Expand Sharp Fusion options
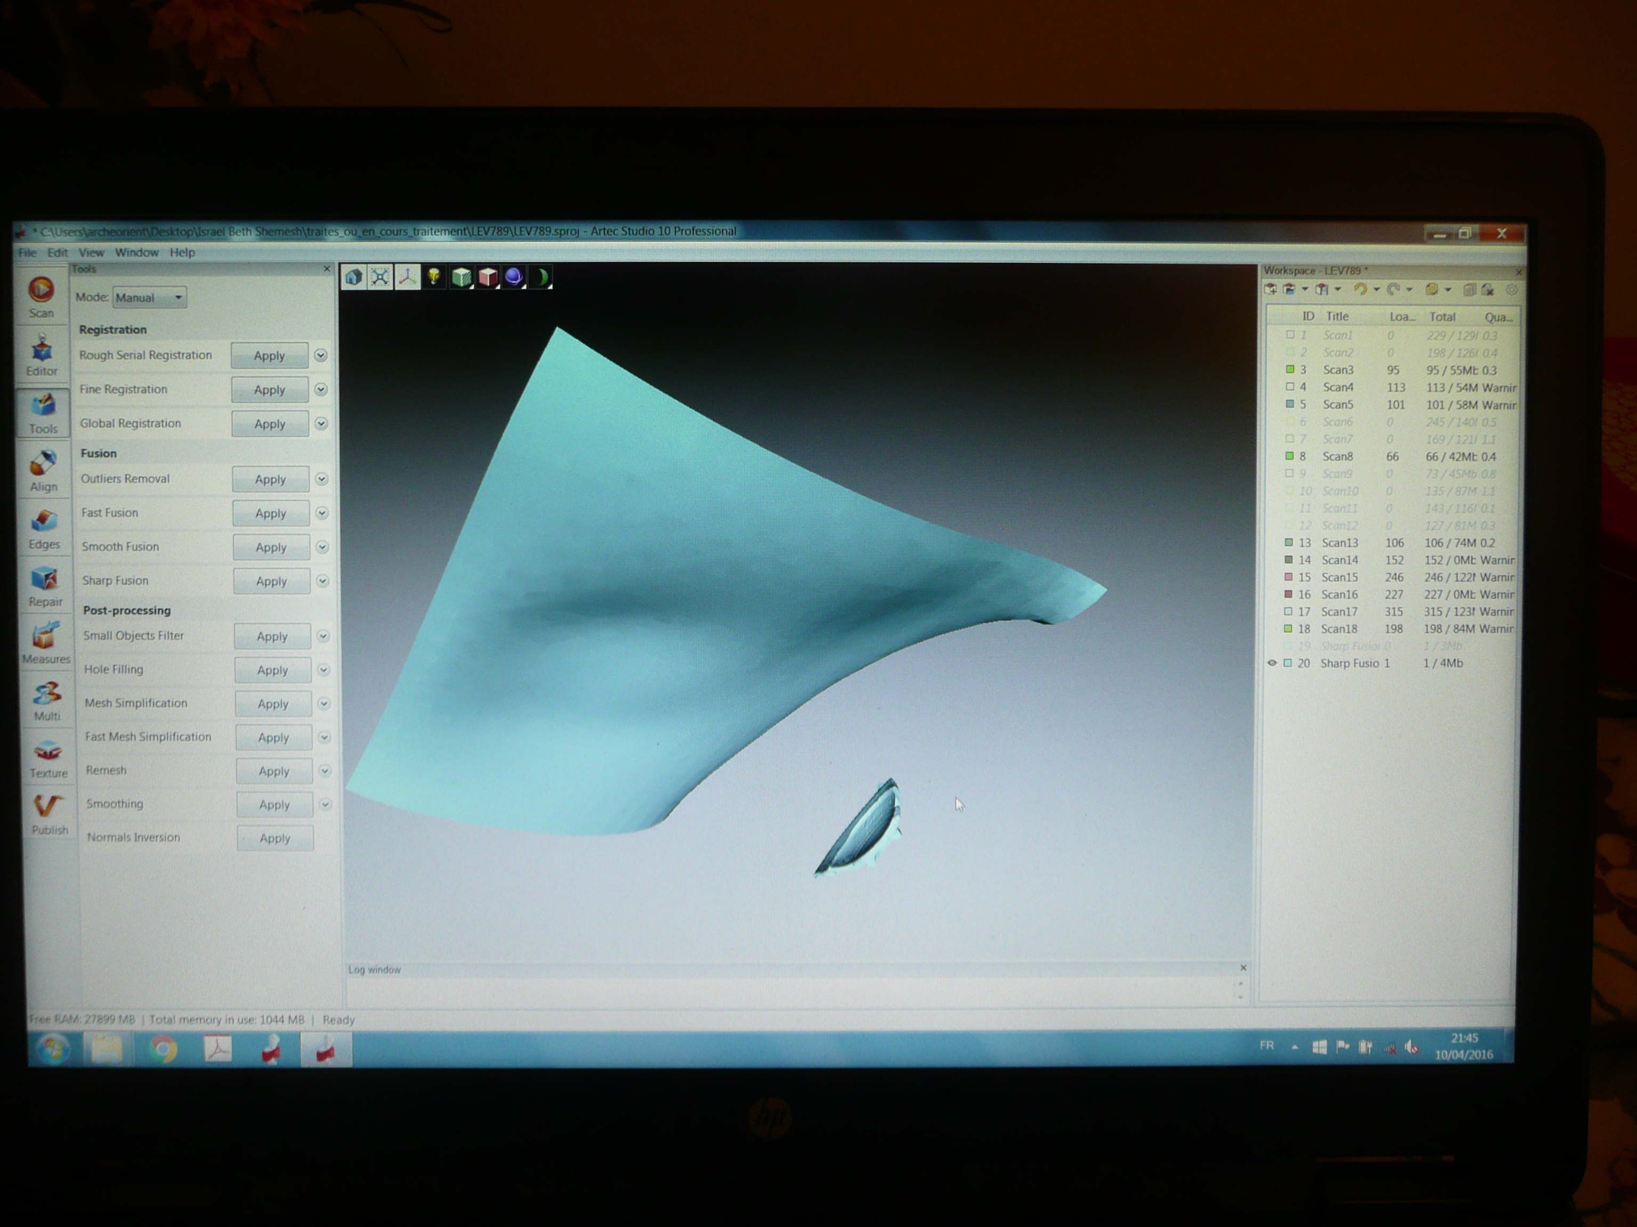1637x1227 pixels. [x=323, y=582]
